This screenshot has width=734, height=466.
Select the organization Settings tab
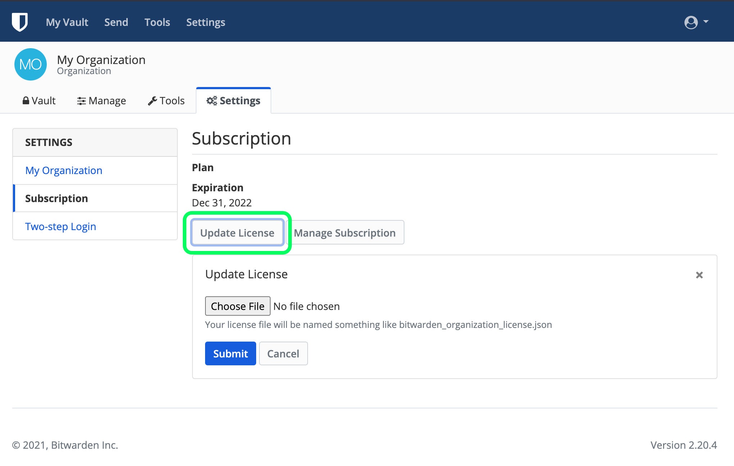tap(234, 101)
